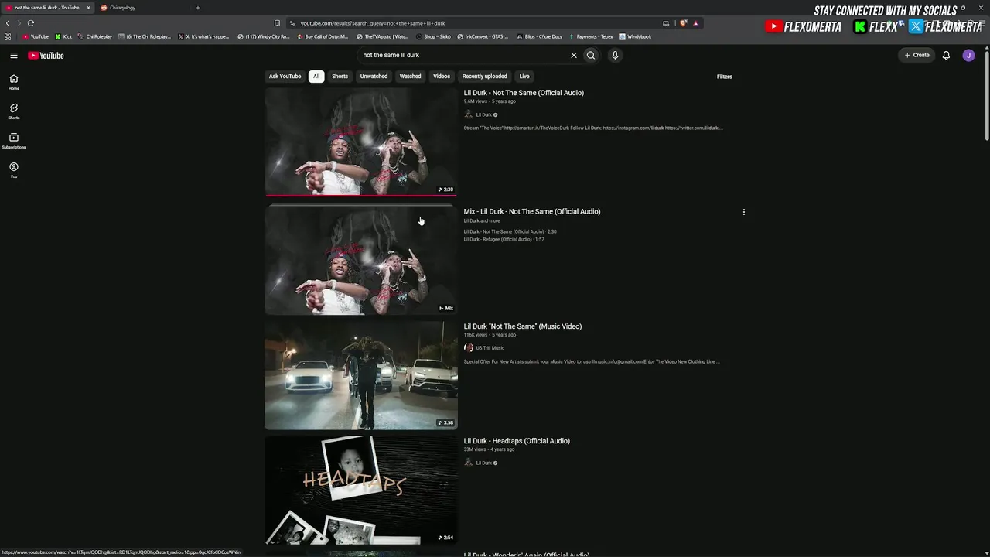Switch to the Chiraqology browser tab
Viewport: 990px width, 557px height.
click(x=143, y=8)
